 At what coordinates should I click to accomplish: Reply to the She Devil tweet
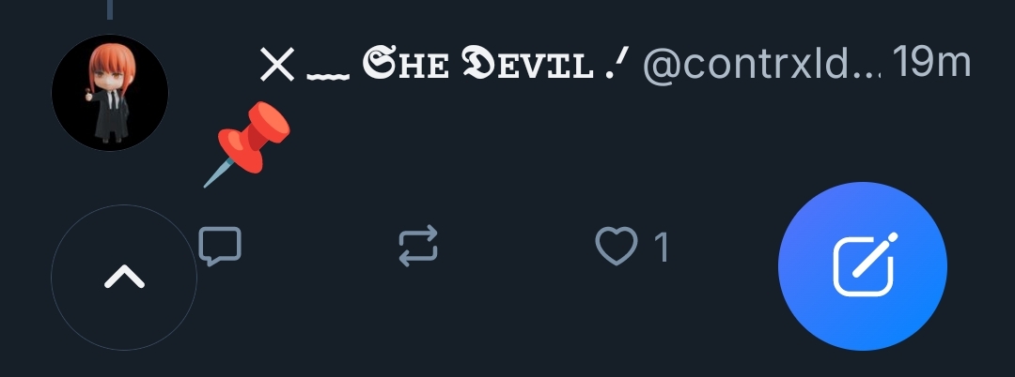[221, 247]
